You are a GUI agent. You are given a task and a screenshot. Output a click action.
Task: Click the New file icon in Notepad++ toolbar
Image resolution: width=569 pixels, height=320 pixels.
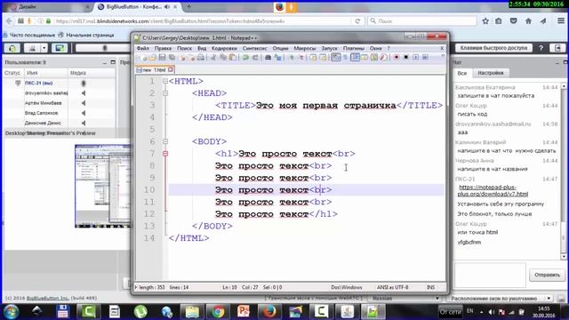pos(143,57)
